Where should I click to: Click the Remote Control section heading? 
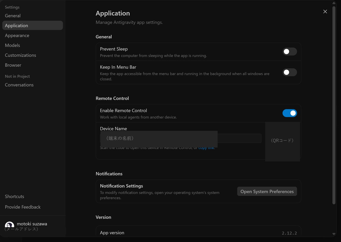(x=112, y=98)
